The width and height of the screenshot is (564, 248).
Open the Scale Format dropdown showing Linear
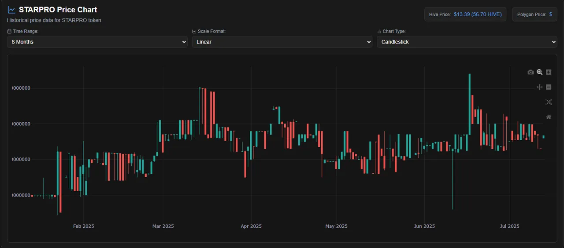[x=282, y=42]
